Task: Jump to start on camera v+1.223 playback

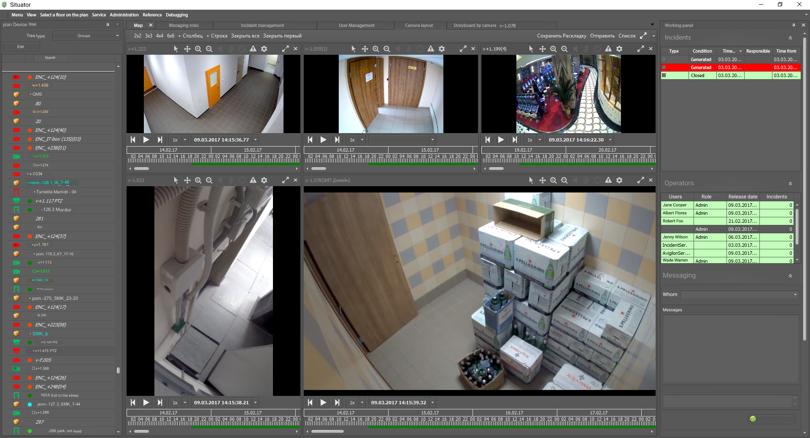Action: [133, 140]
